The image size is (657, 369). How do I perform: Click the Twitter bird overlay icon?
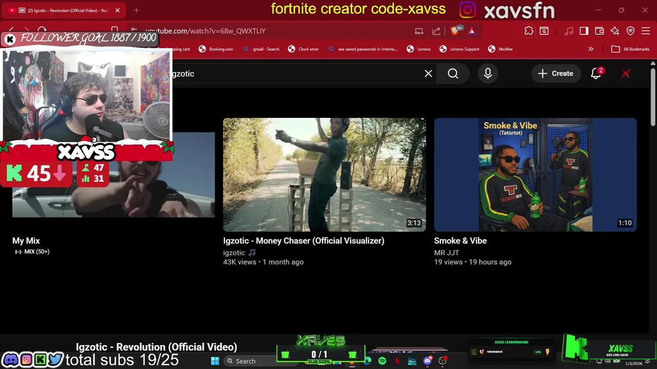click(55, 359)
